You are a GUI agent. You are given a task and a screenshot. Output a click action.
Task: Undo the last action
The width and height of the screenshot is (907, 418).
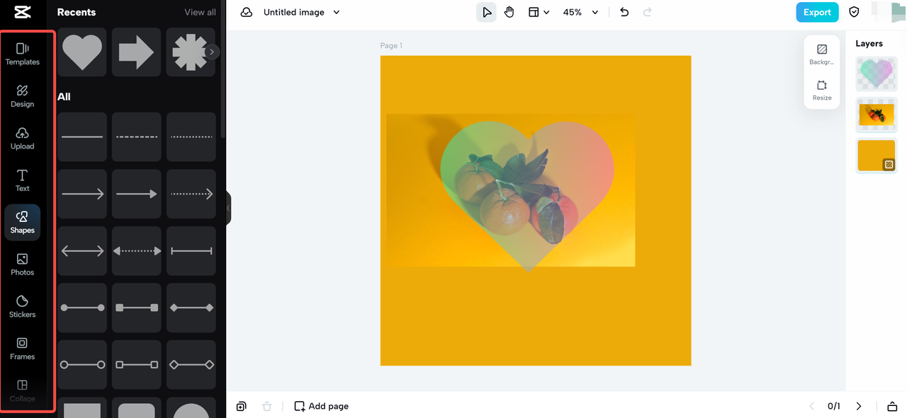624,12
